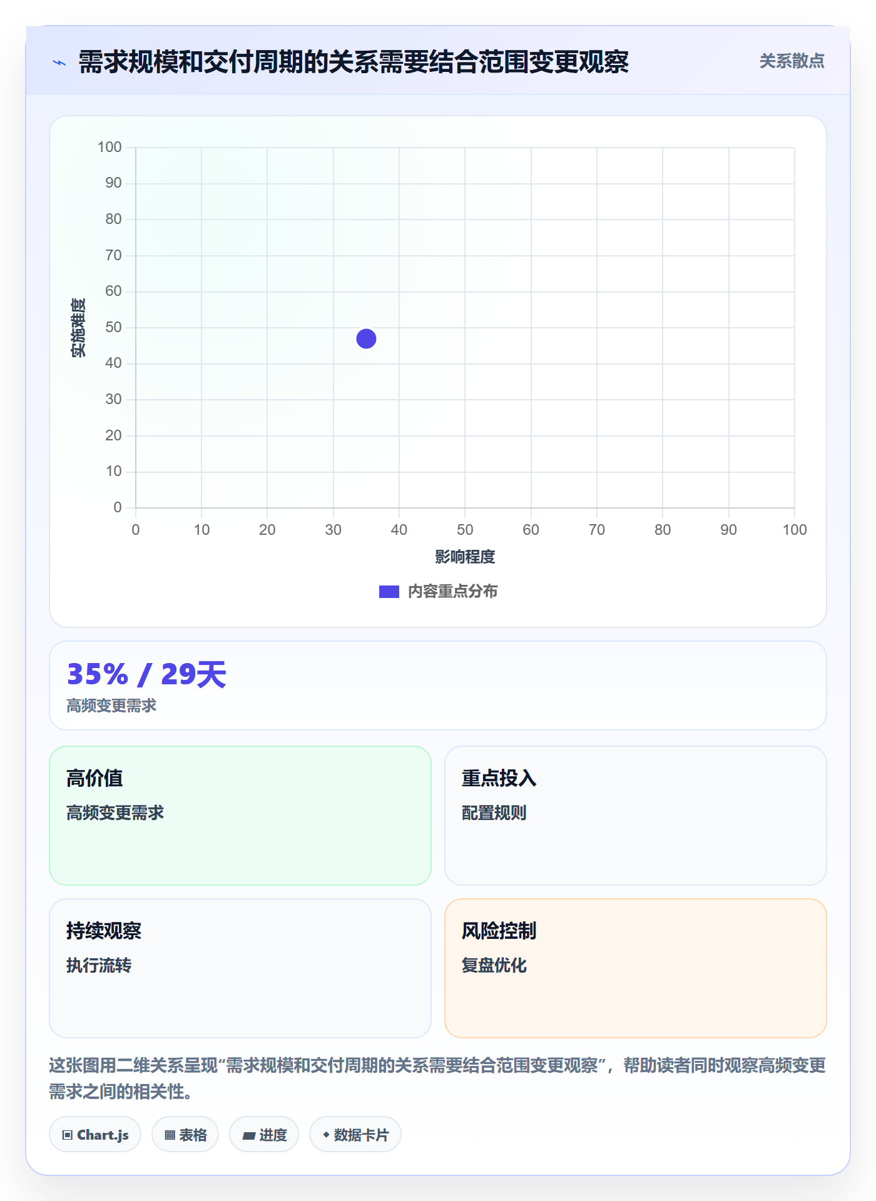Click the 配置规则 text
This screenshot has height=1201, width=876.
tap(494, 813)
